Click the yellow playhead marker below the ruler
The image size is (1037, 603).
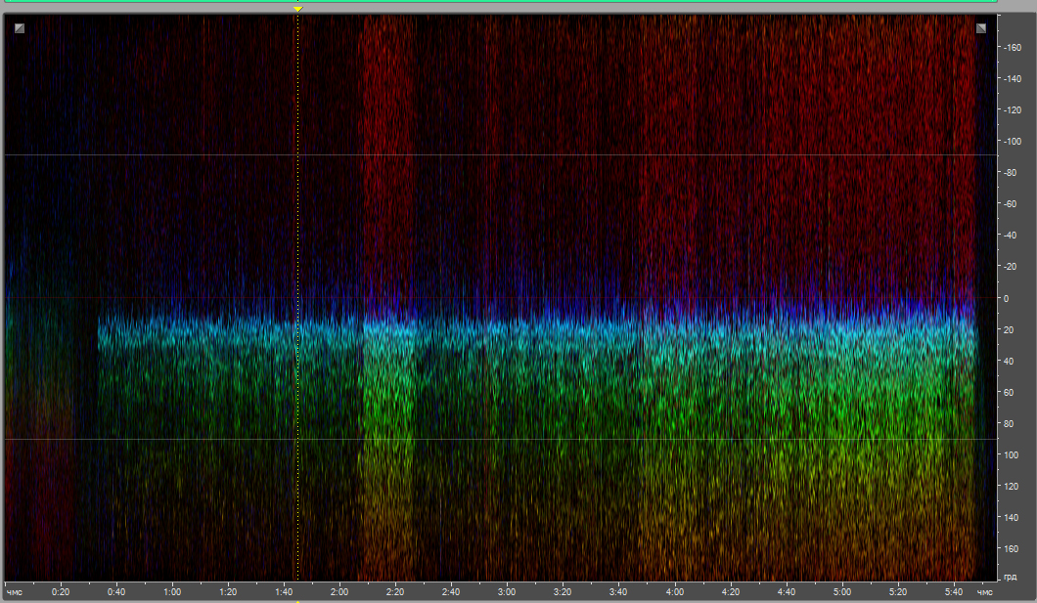click(x=298, y=600)
